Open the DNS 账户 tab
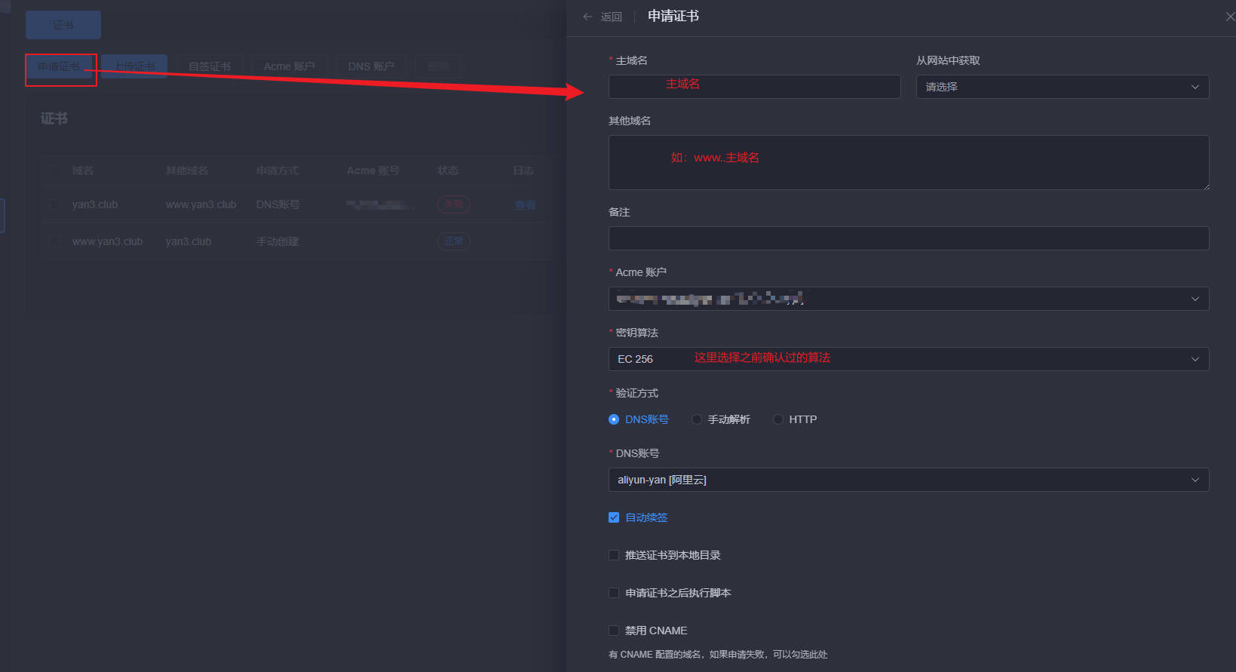Image resolution: width=1236 pixels, height=672 pixels. [371, 66]
